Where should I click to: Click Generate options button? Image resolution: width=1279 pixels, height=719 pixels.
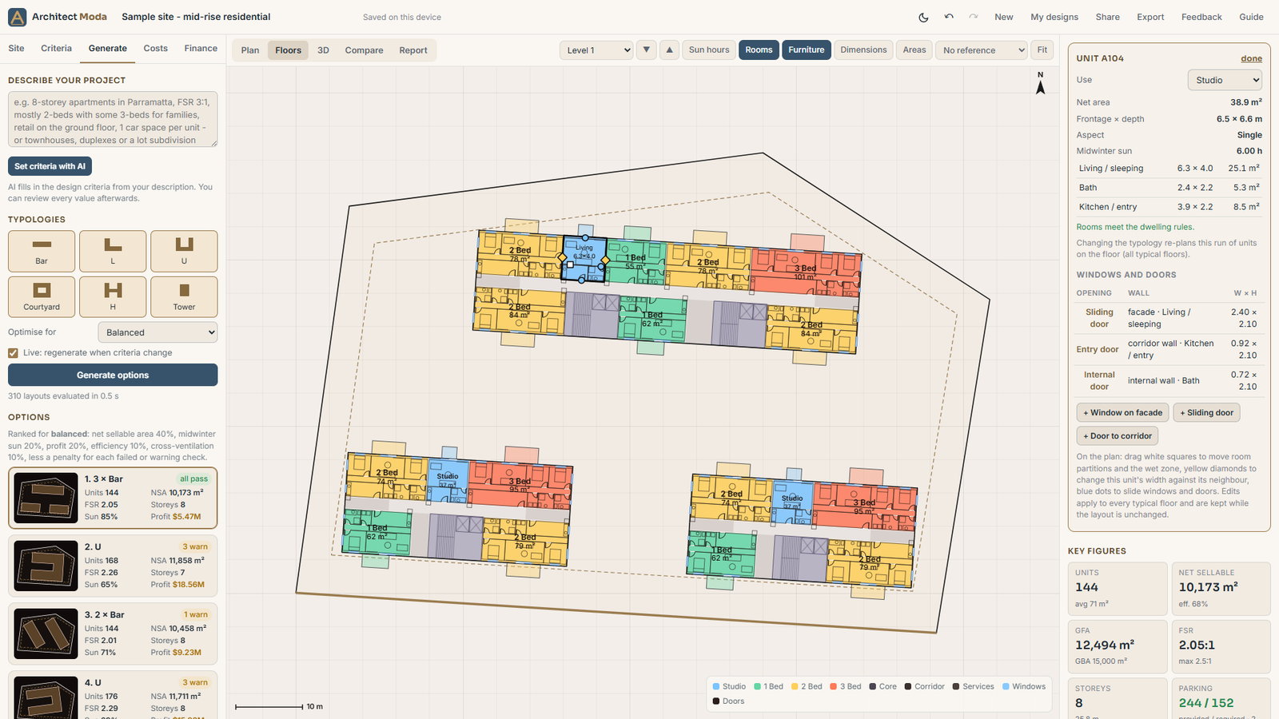(x=113, y=375)
